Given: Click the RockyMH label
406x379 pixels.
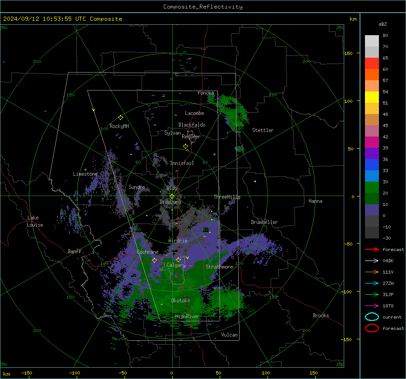Looking at the screenshot, I should 119,126.
